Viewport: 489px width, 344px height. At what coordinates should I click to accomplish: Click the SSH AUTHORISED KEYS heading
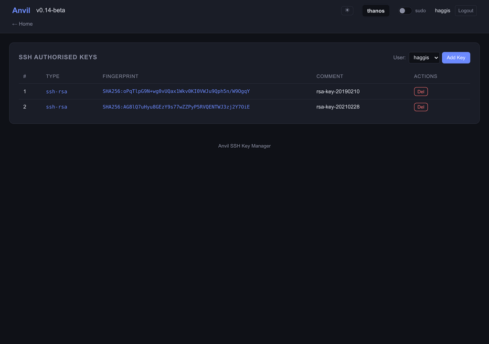tap(58, 57)
